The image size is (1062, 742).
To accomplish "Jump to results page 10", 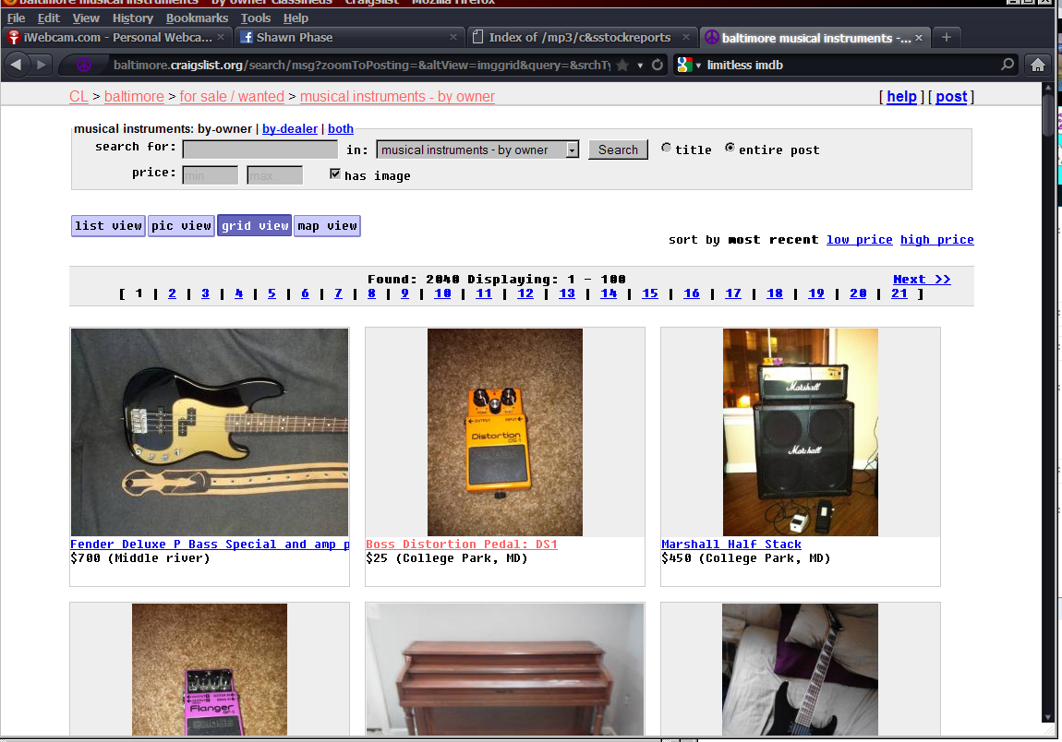I will pyautogui.click(x=442, y=293).
